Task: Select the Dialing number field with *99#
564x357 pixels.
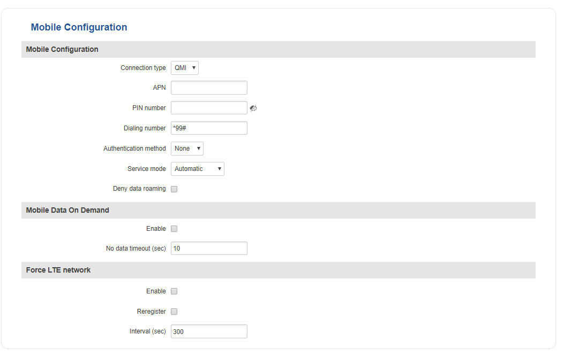Action: click(209, 128)
